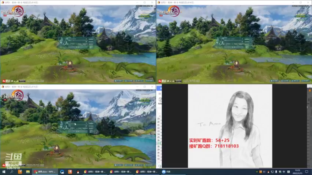This screenshot has height=175, width=312.
Task: Open the taskbar clock showing 13:53
Action: click(x=298, y=172)
